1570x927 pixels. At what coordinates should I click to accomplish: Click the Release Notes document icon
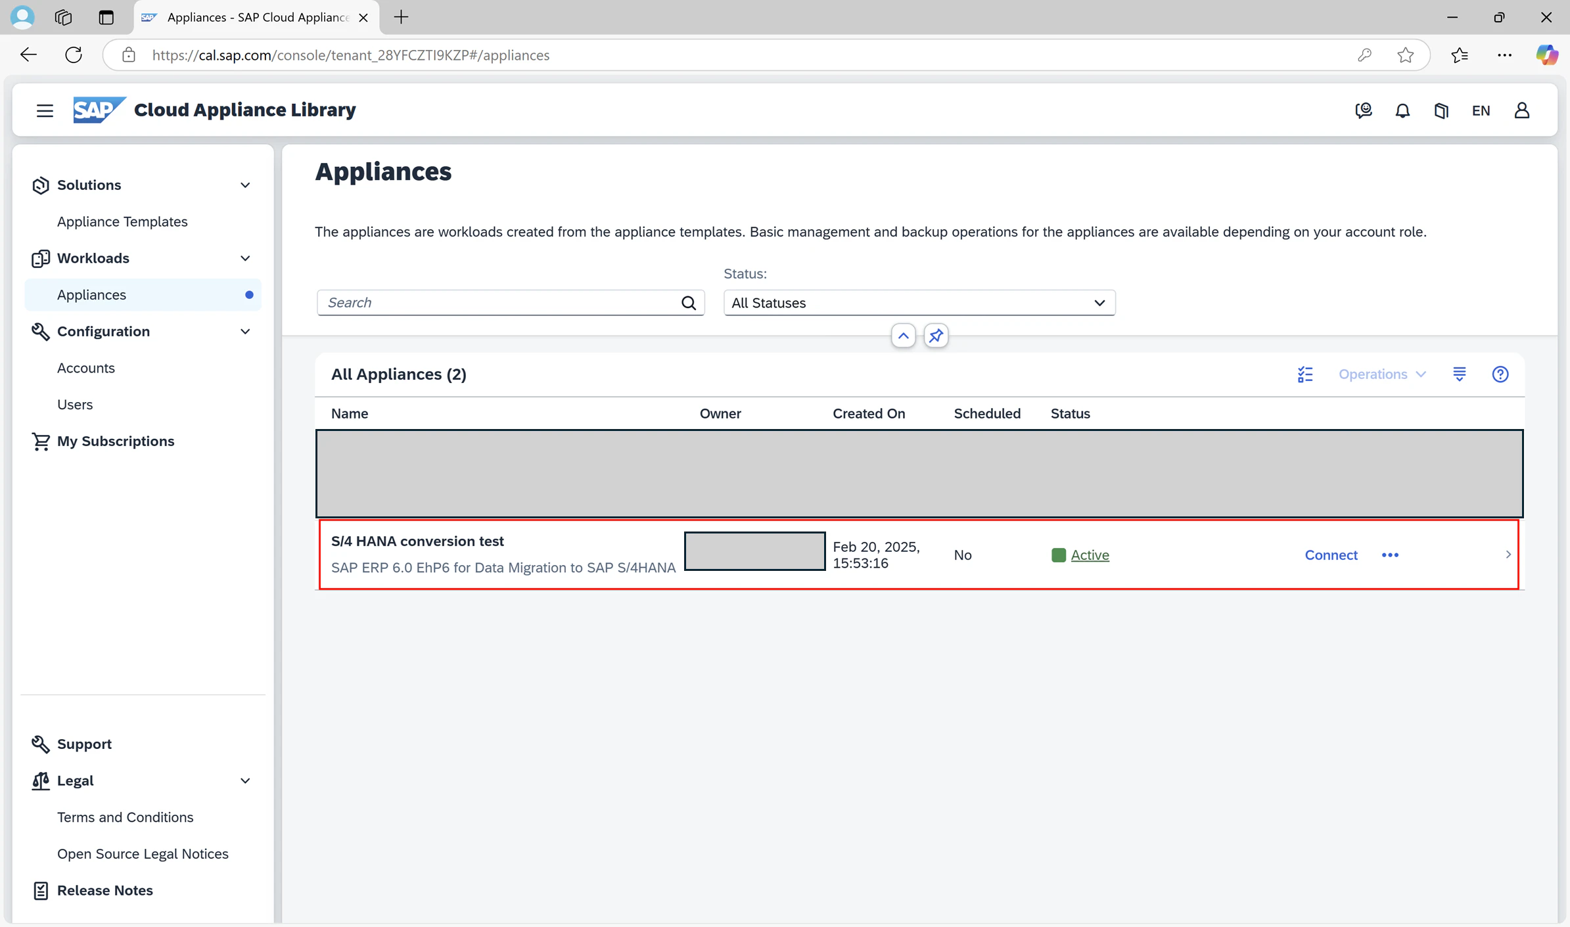[x=41, y=891]
